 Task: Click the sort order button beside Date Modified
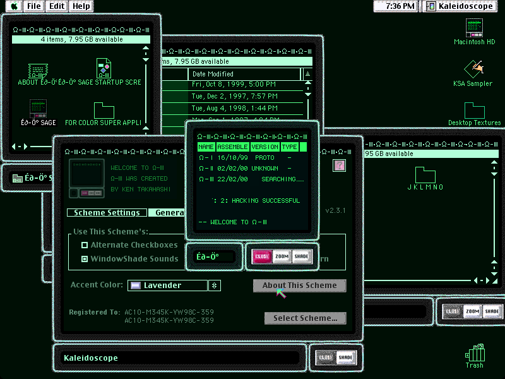pyautogui.click(x=307, y=74)
